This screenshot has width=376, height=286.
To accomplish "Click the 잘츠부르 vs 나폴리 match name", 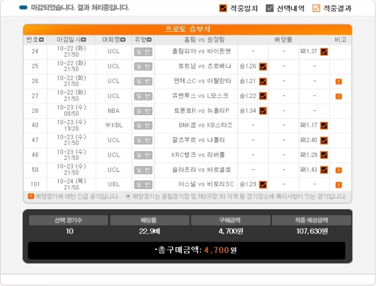I will pyautogui.click(x=198, y=140).
